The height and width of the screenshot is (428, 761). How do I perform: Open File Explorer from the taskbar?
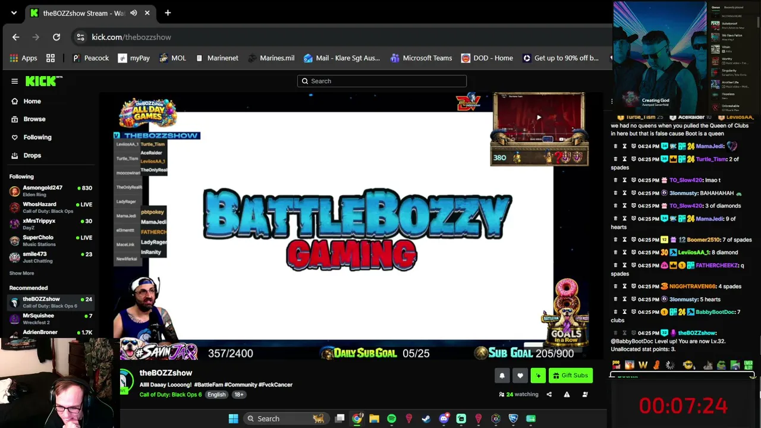pos(374,418)
